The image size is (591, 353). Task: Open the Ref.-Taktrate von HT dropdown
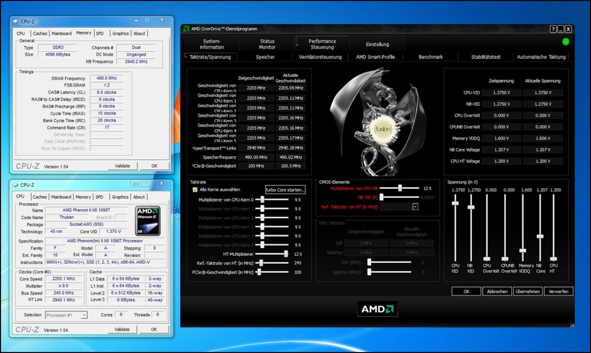coord(415,207)
